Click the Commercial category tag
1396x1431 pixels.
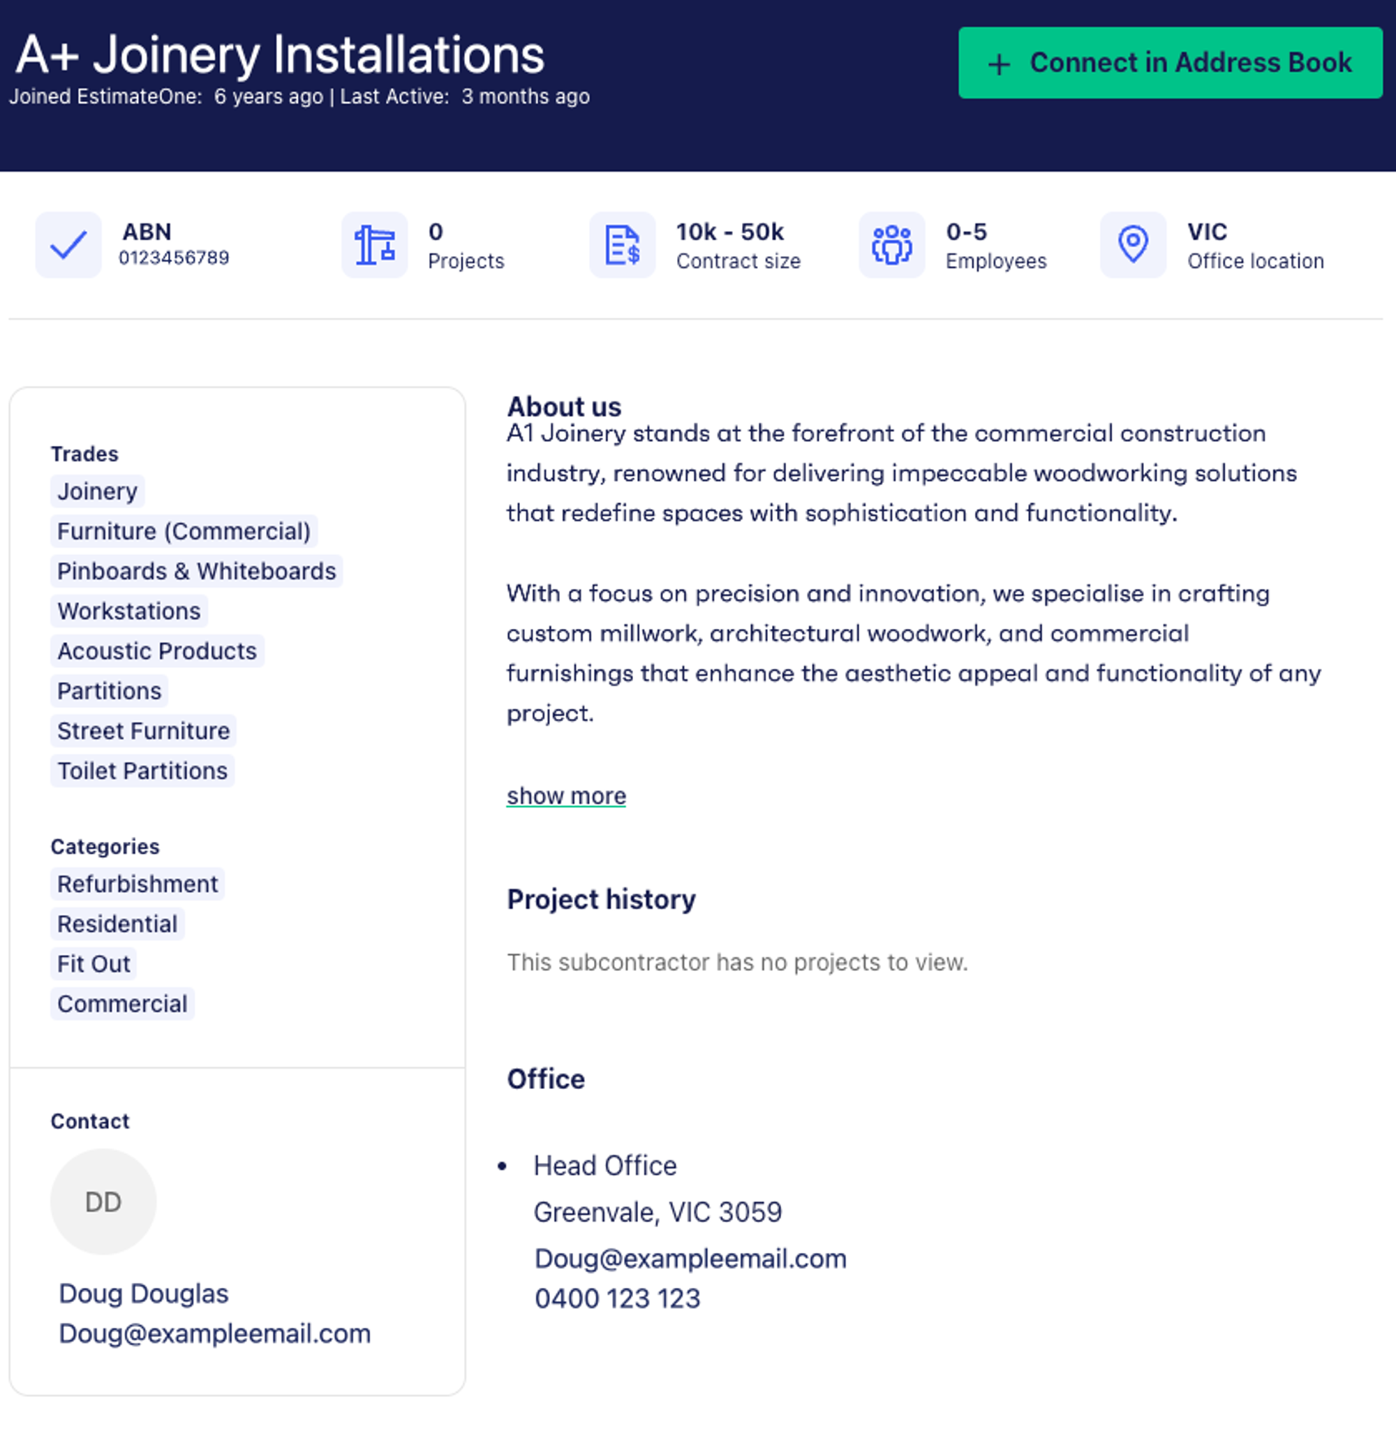121,1004
